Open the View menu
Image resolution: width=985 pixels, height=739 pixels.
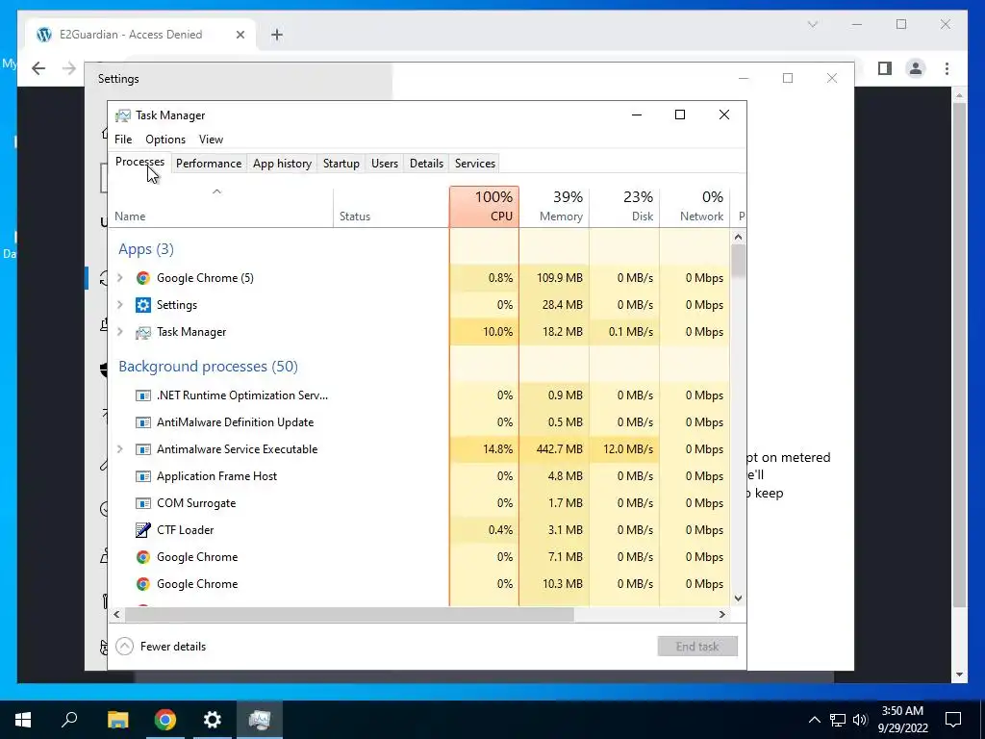pos(211,140)
